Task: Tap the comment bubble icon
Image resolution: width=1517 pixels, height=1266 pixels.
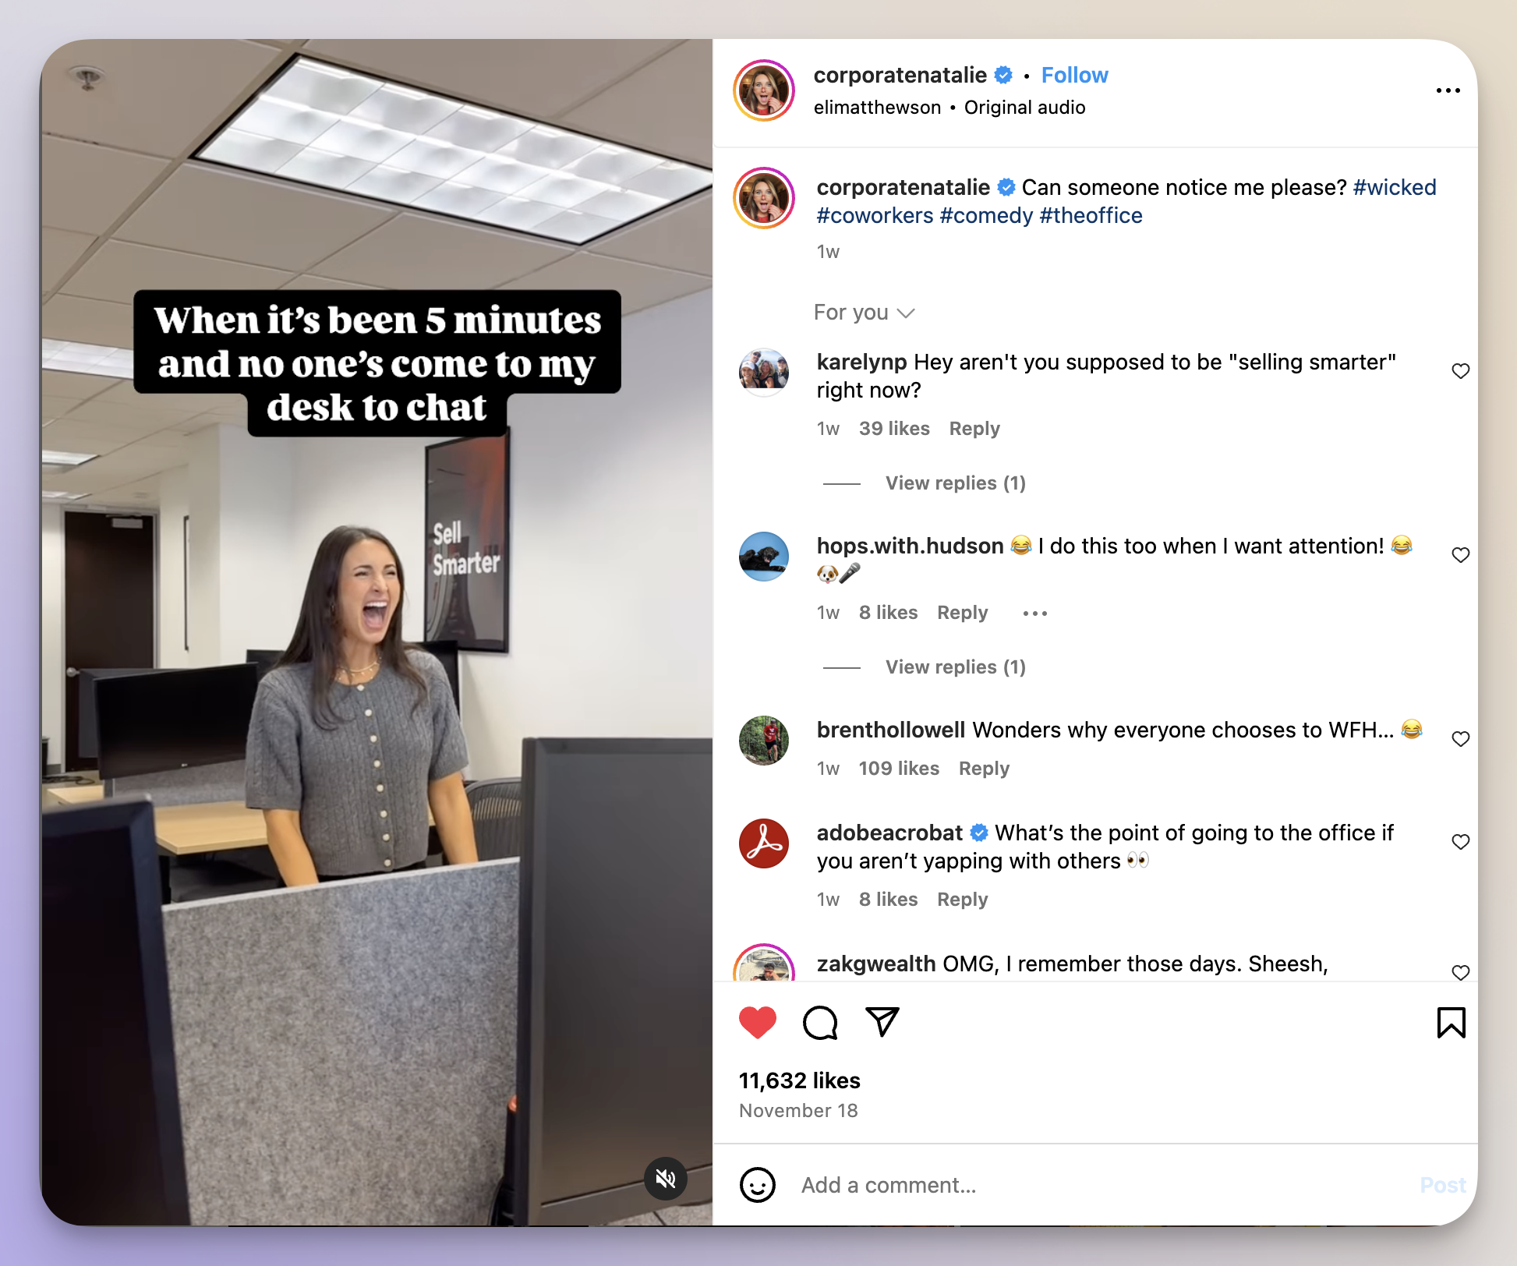Action: click(x=820, y=1022)
